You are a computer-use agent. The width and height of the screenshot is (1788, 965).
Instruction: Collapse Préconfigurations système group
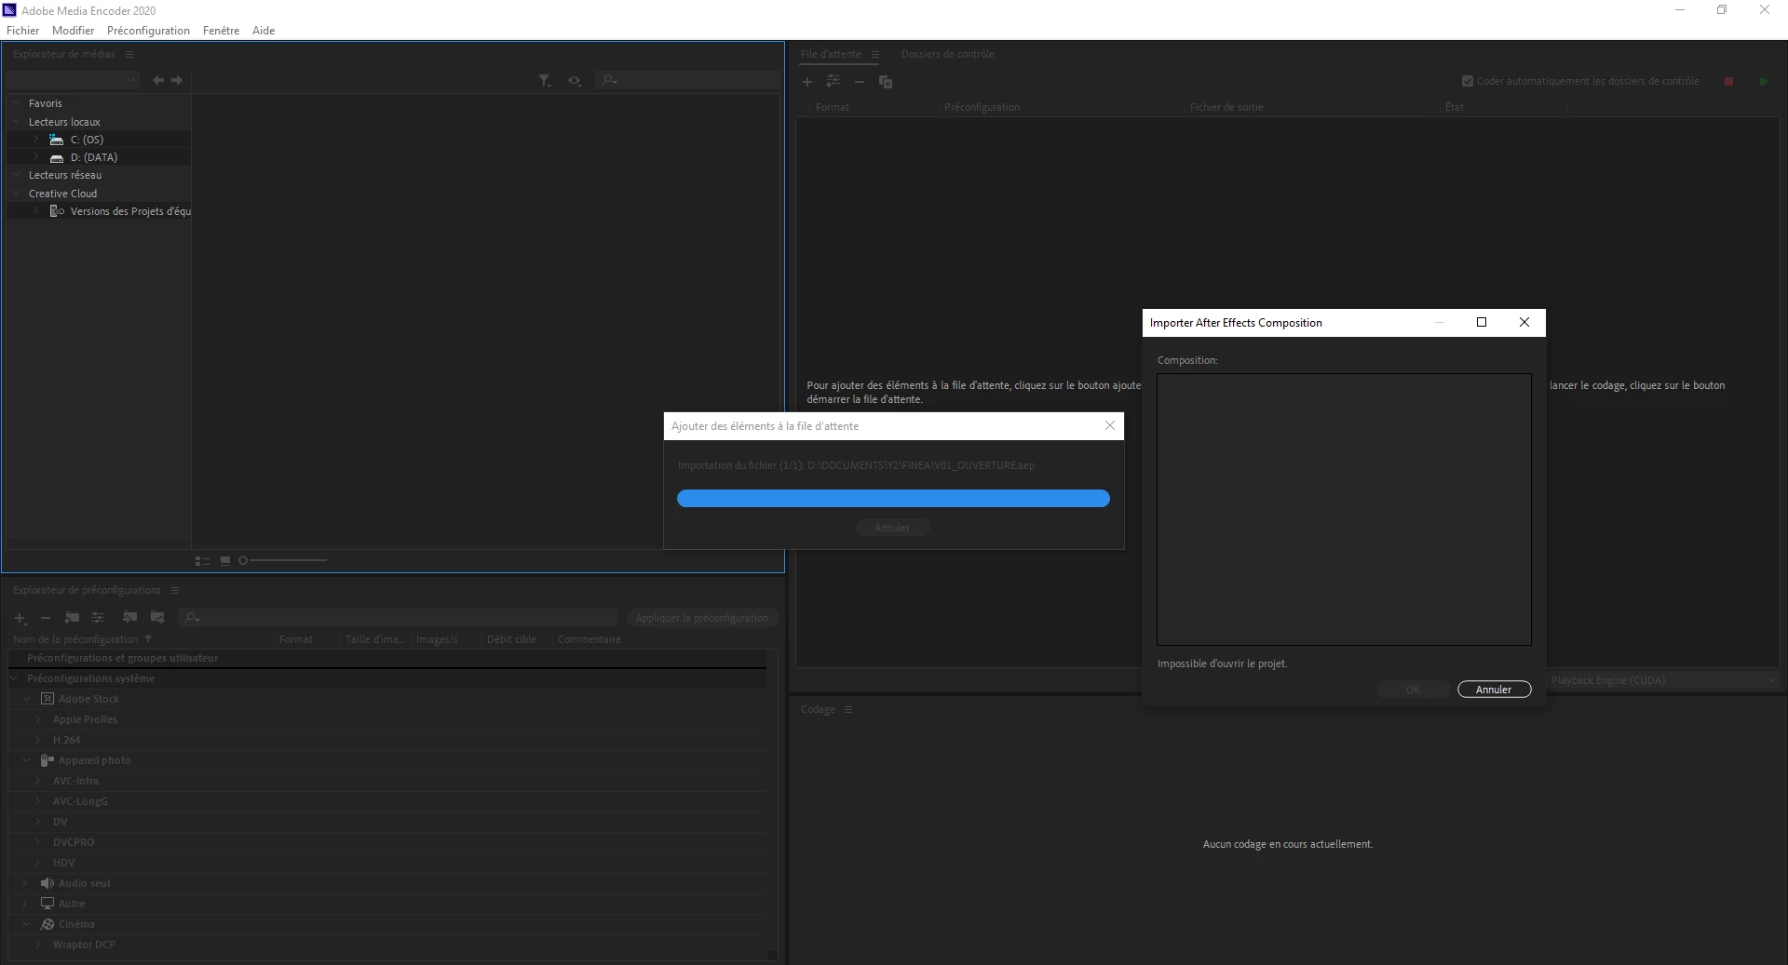(x=14, y=678)
